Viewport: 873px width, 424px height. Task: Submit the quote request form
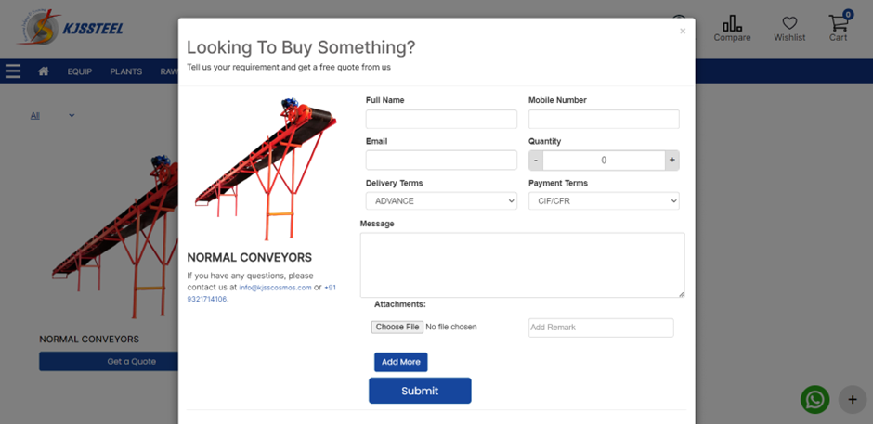[x=420, y=391]
